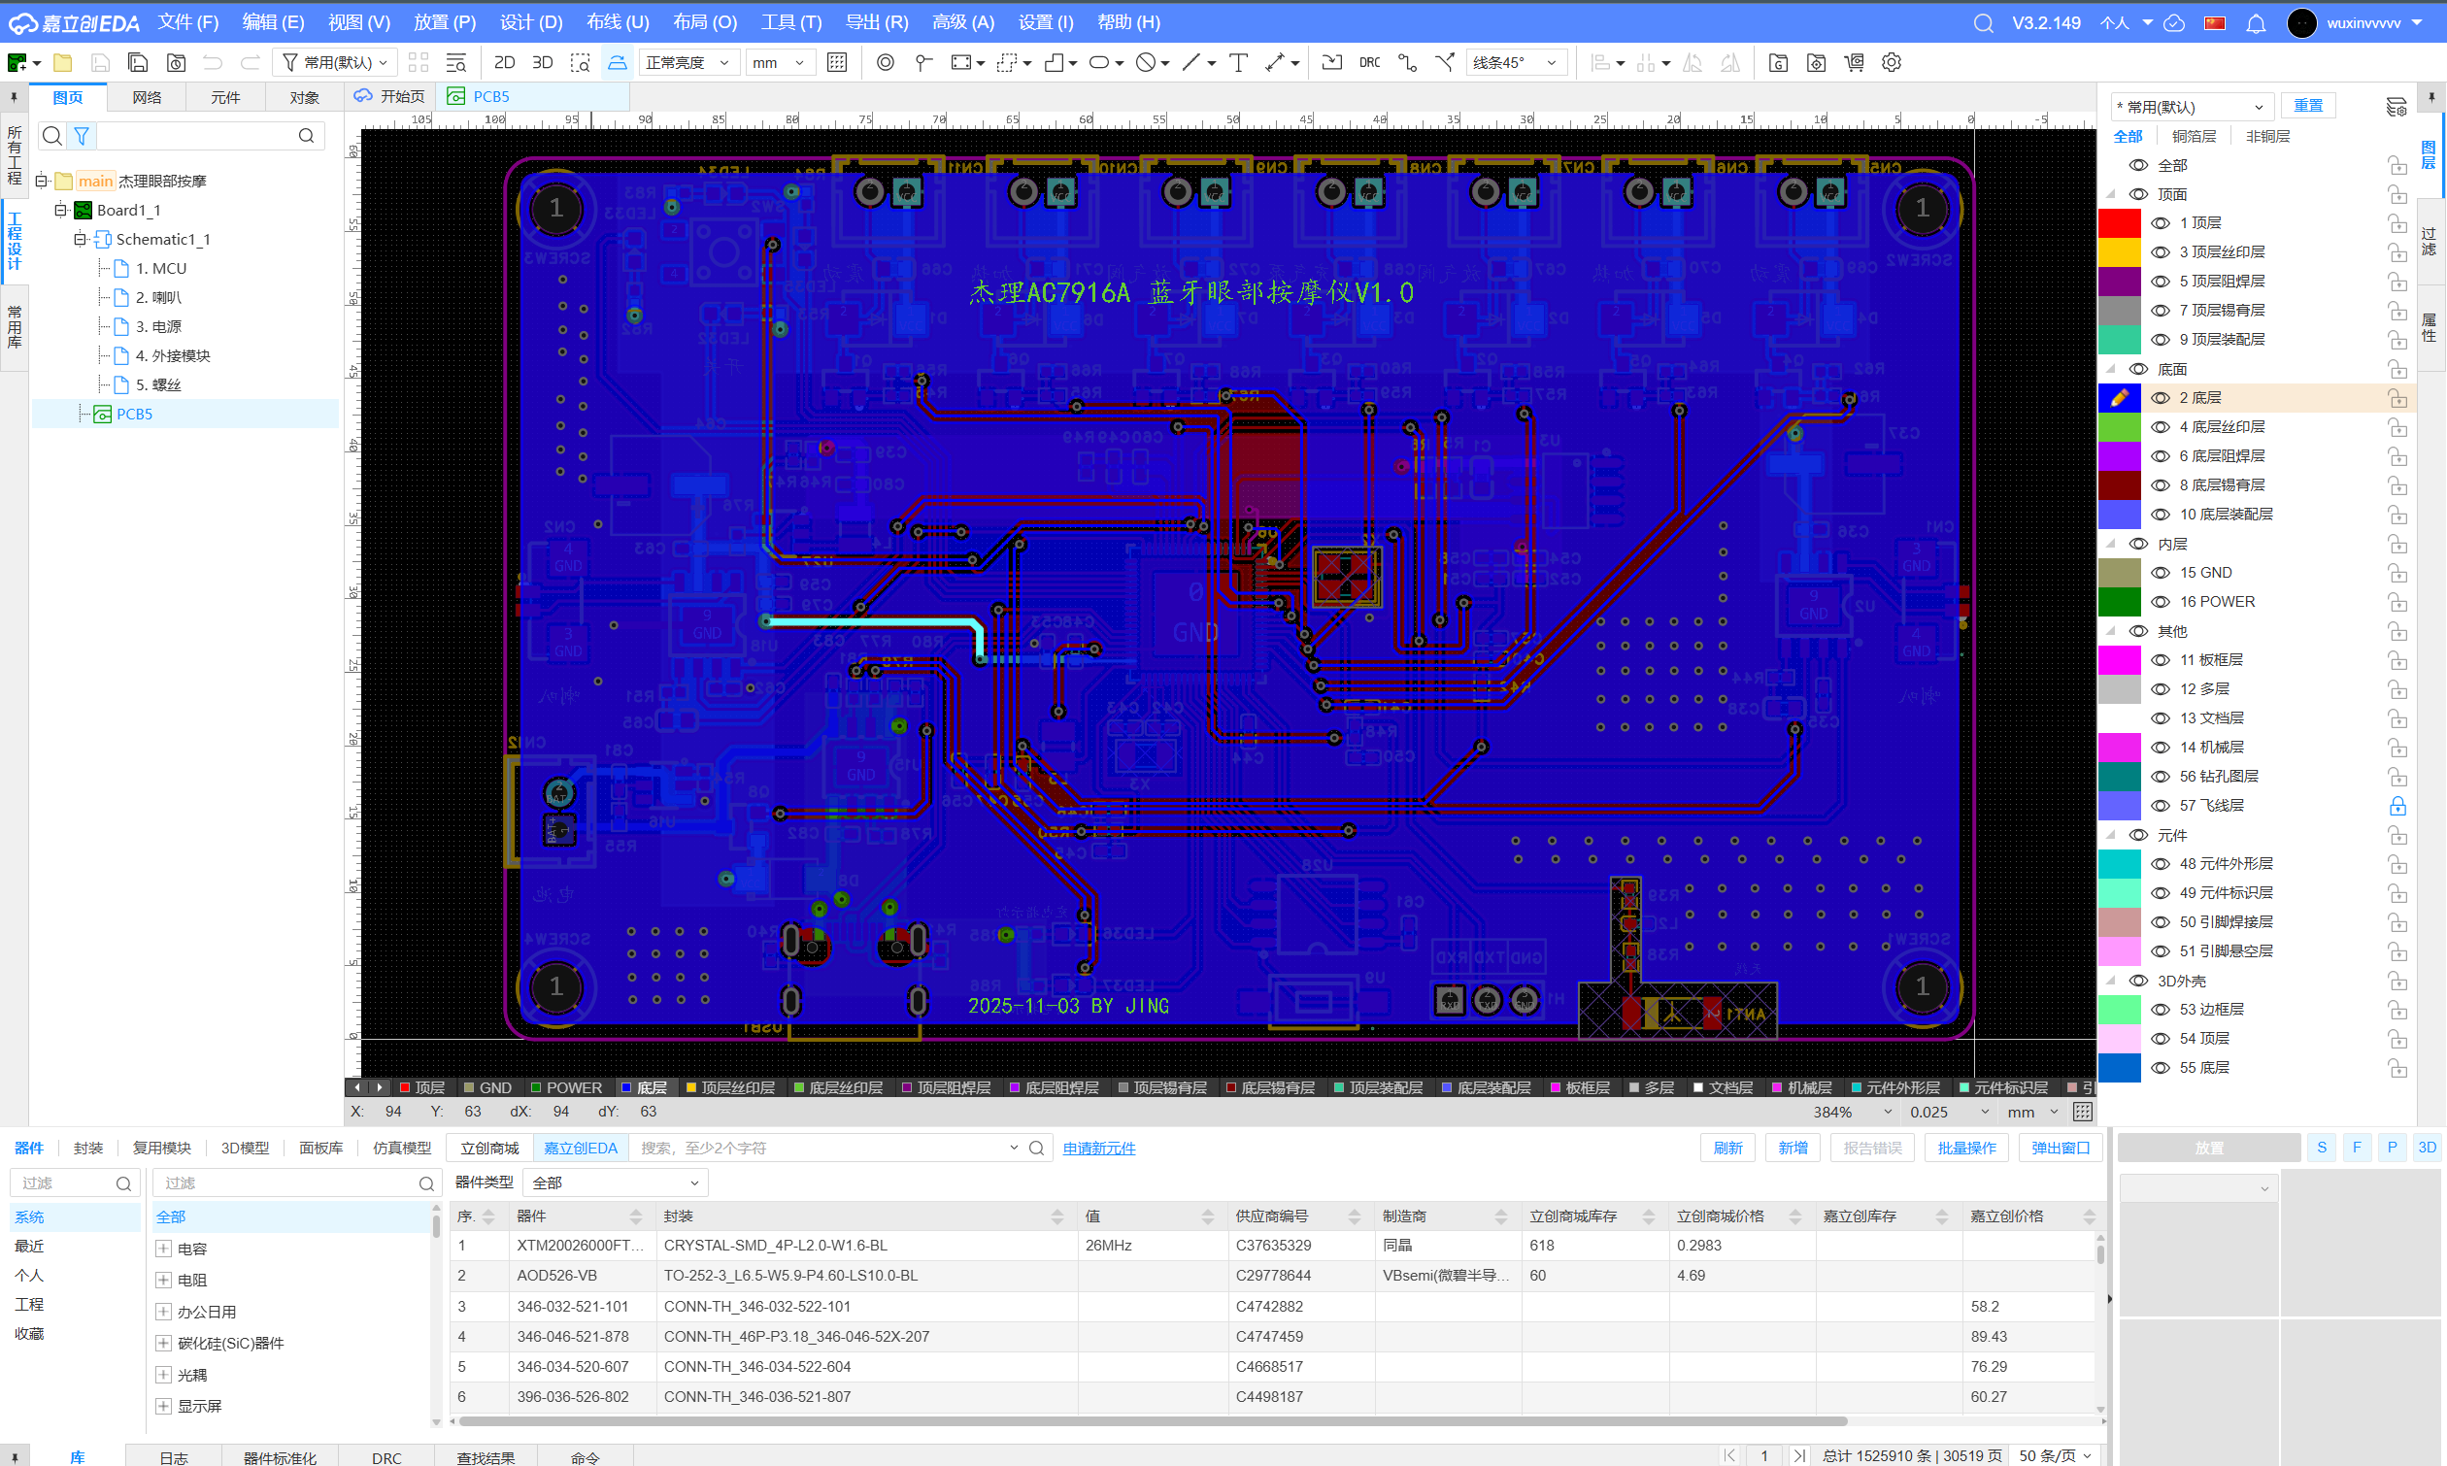Unlock the 57 飞线层 lock icon

coord(2397,805)
